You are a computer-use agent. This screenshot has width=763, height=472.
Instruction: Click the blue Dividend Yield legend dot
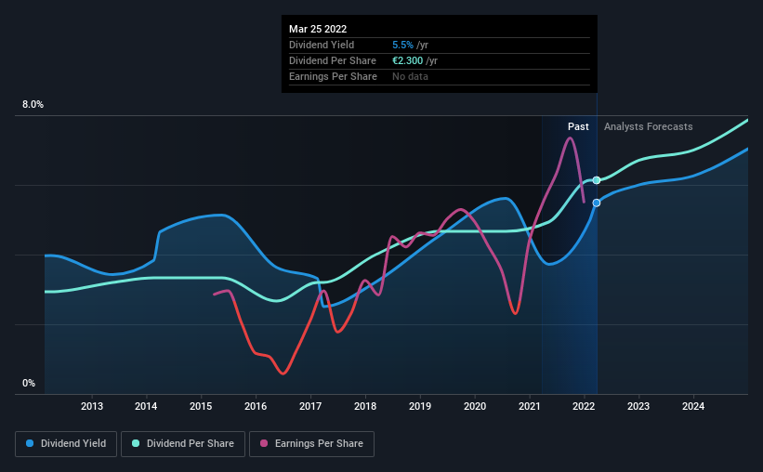pyautogui.click(x=30, y=443)
